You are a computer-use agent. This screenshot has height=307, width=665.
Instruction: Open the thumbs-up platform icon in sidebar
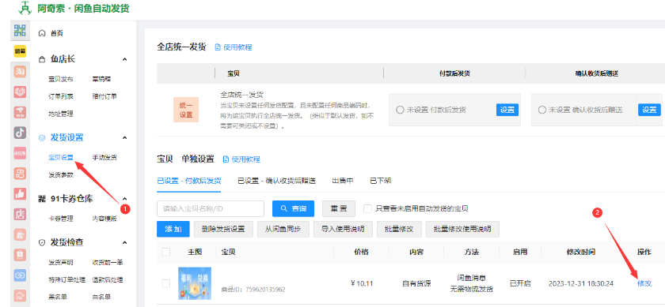click(20, 193)
